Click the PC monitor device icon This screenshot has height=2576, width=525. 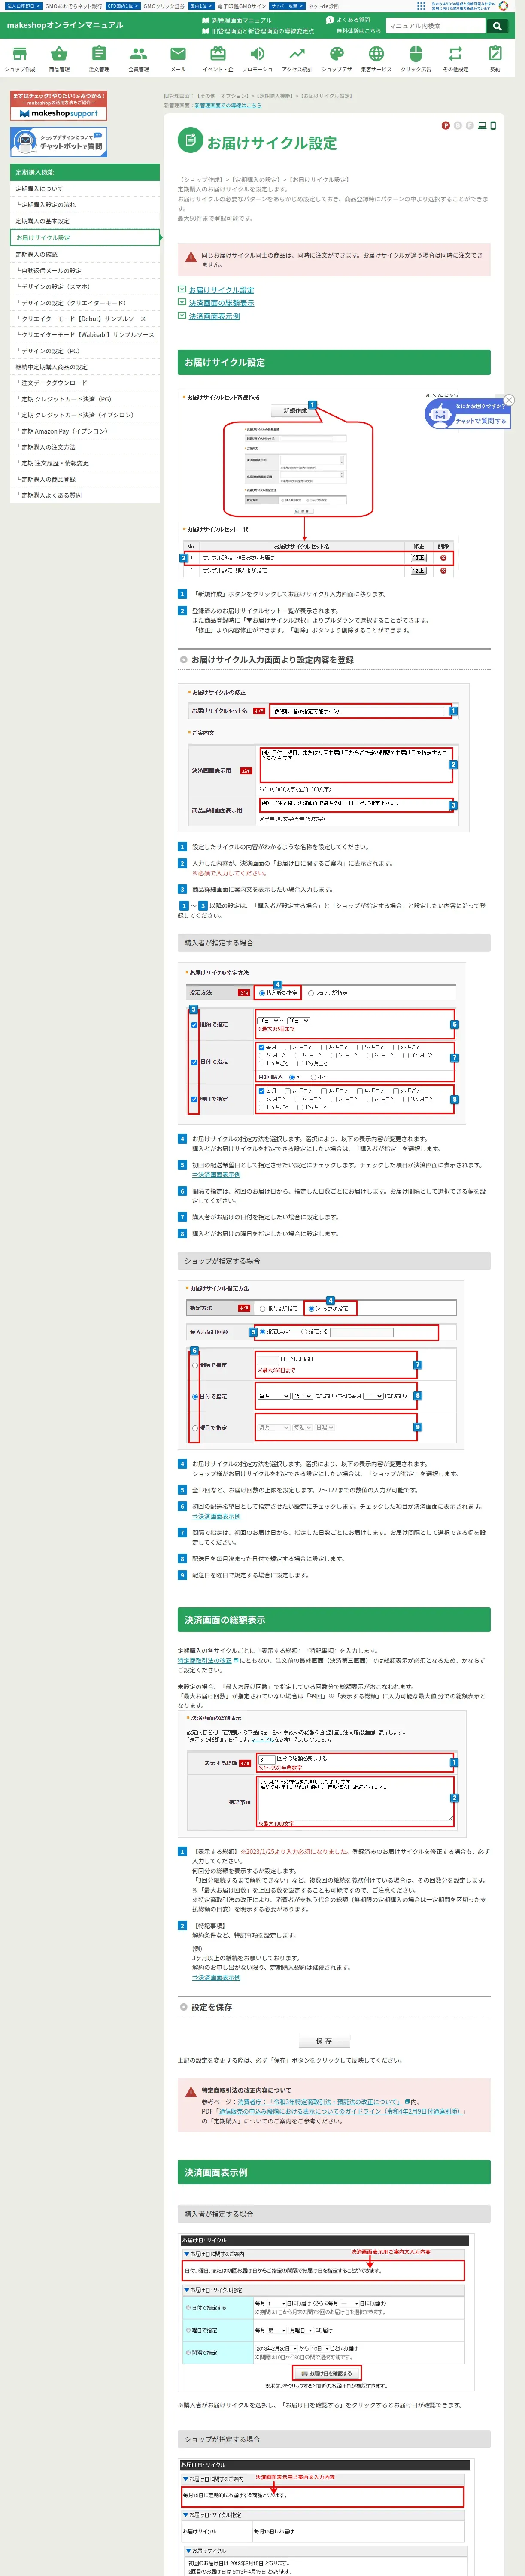point(482,126)
